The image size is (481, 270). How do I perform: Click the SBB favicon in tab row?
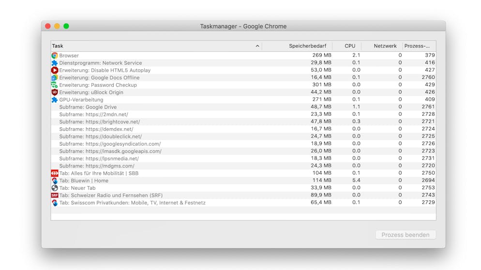point(55,173)
